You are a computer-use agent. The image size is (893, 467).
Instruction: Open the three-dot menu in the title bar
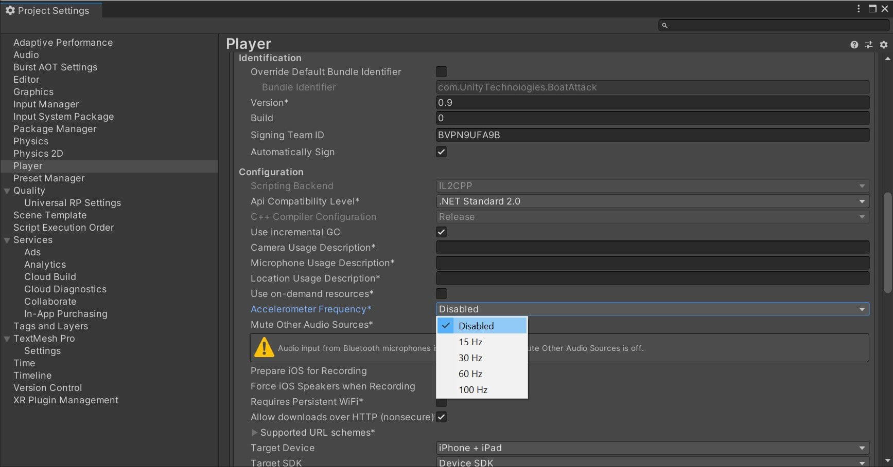point(859,9)
